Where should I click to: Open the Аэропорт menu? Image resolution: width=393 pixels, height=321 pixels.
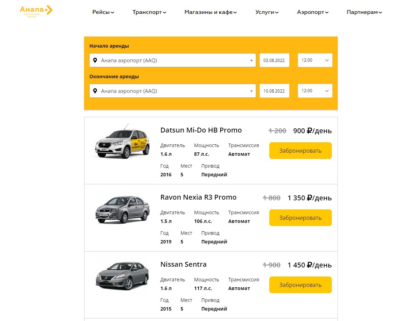pyautogui.click(x=313, y=12)
